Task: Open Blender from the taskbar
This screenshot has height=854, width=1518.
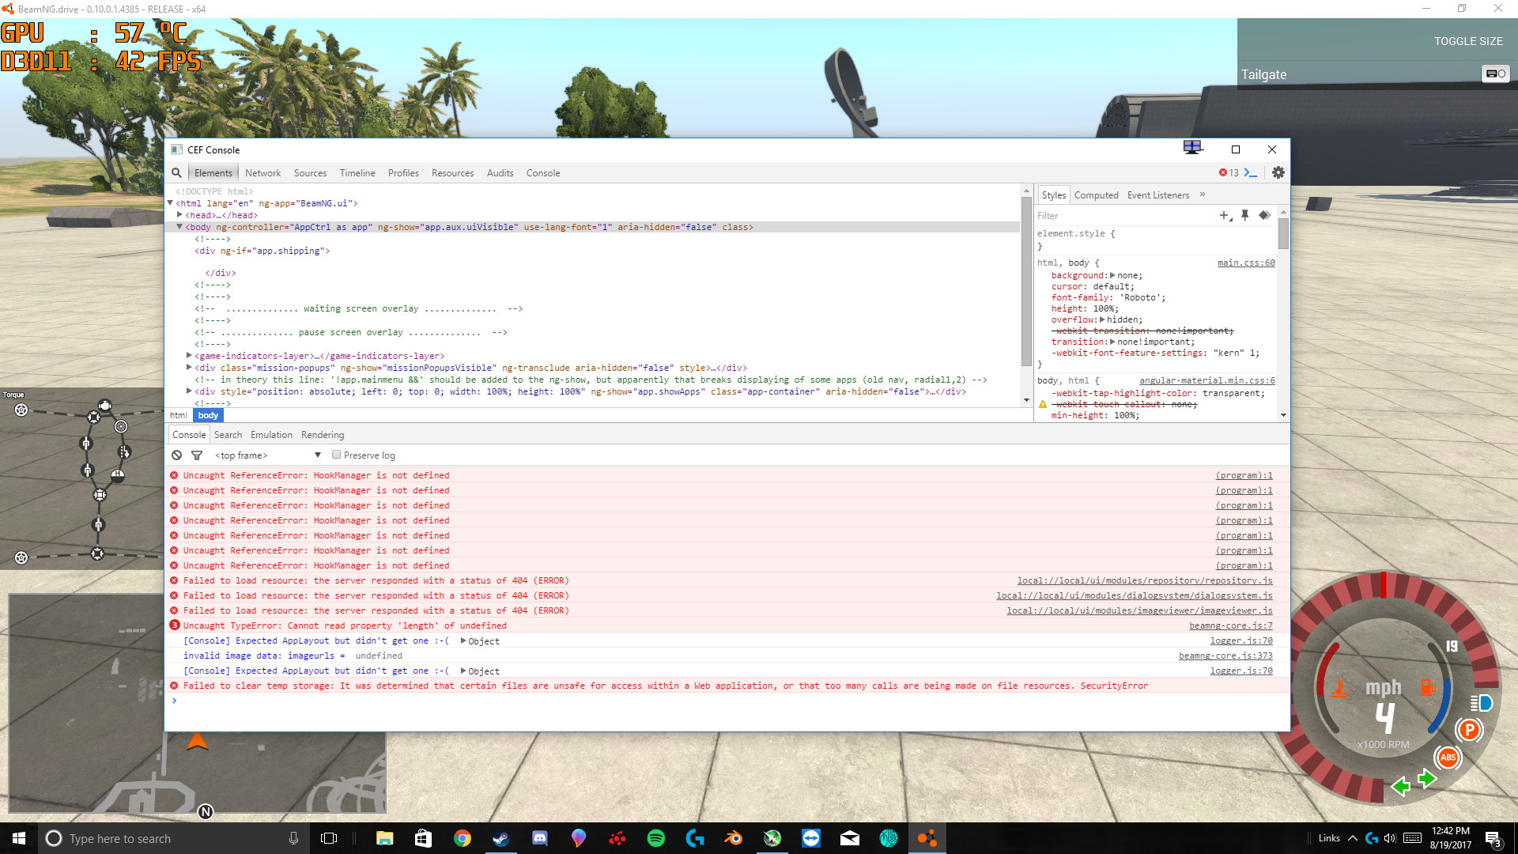Action: click(734, 838)
